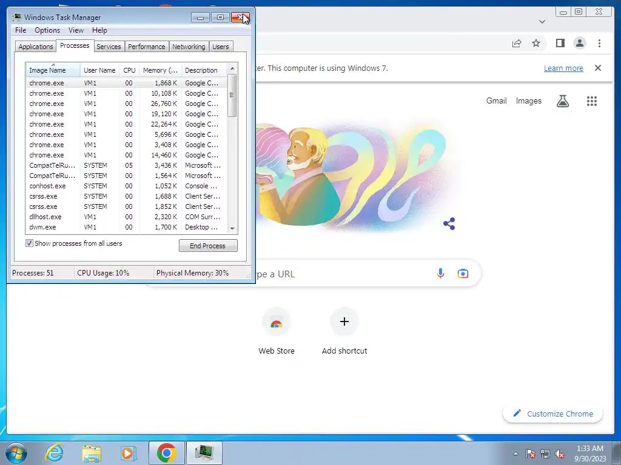Click the Learn more link

pos(563,68)
